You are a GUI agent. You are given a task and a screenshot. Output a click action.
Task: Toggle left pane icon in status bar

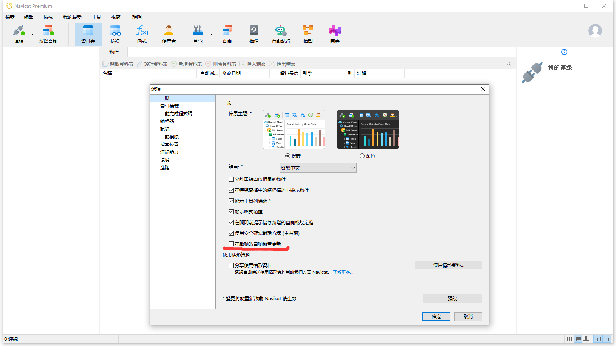point(598,339)
